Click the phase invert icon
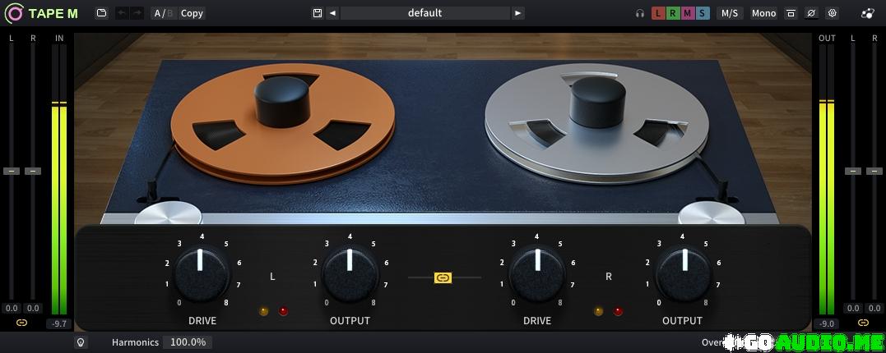This screenshot has height=353, width=886. pos(811,13)
